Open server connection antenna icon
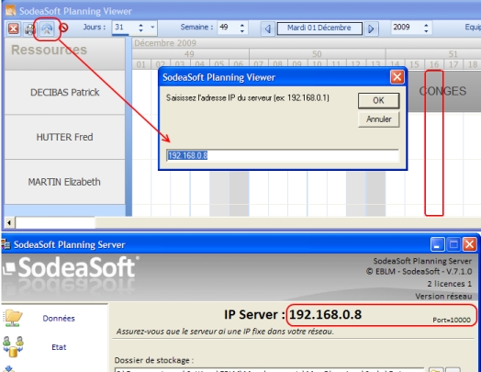Image resolution: width=481 pixels, height=372 pixels. pyautogui.click(x=47, y=29)
